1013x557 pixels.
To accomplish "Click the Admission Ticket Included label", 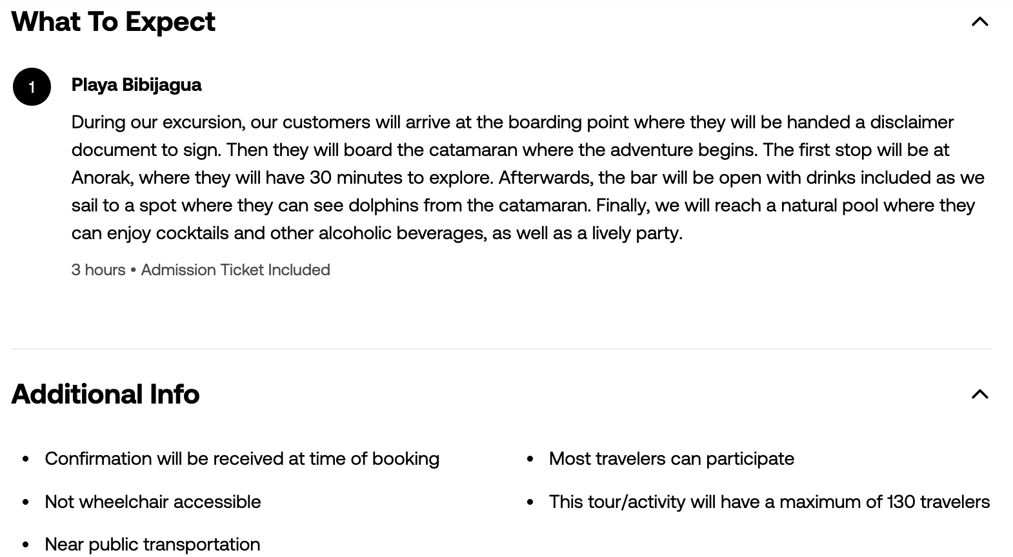I will (236, 269).
